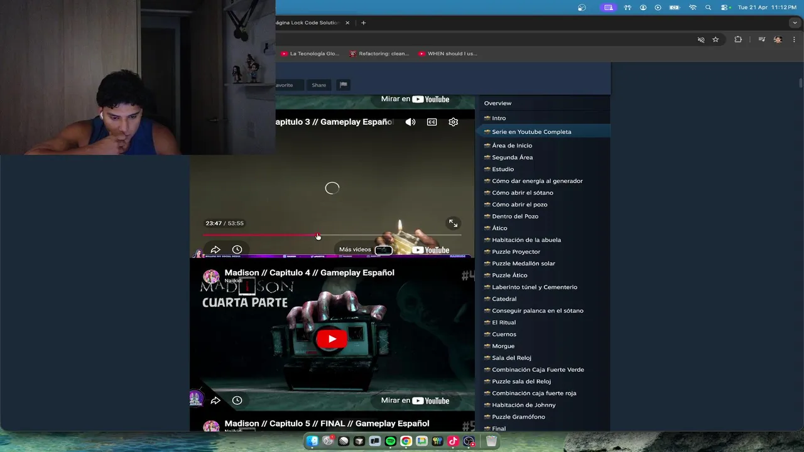Open Cómo dar energía al generador
The width and height of the screenshot is (804, 452).
[537, 181]
